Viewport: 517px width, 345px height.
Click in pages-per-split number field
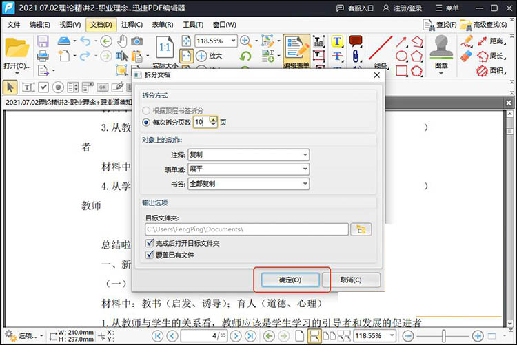[x=201, y=123]
